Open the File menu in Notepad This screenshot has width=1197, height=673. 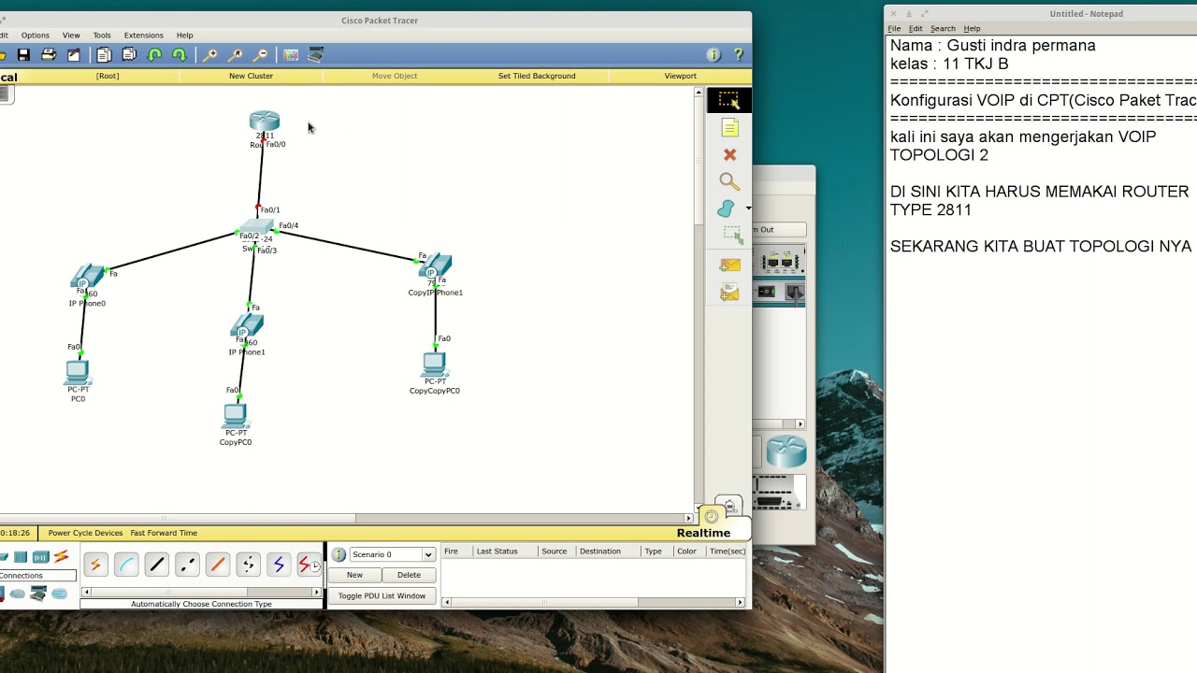(x=895, y=29)
